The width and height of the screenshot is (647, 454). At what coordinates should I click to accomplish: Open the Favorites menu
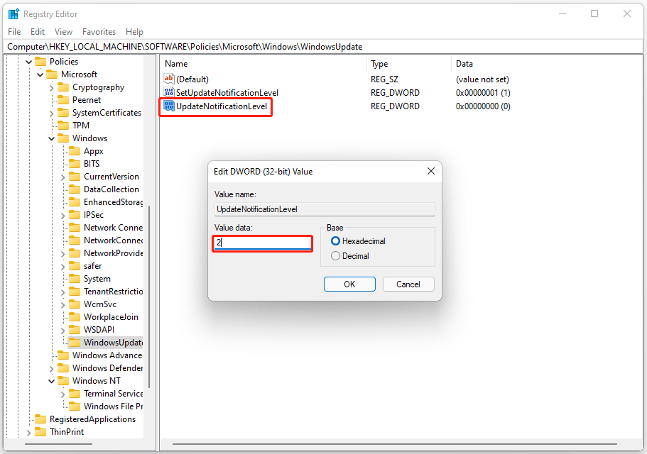[99, 32]
